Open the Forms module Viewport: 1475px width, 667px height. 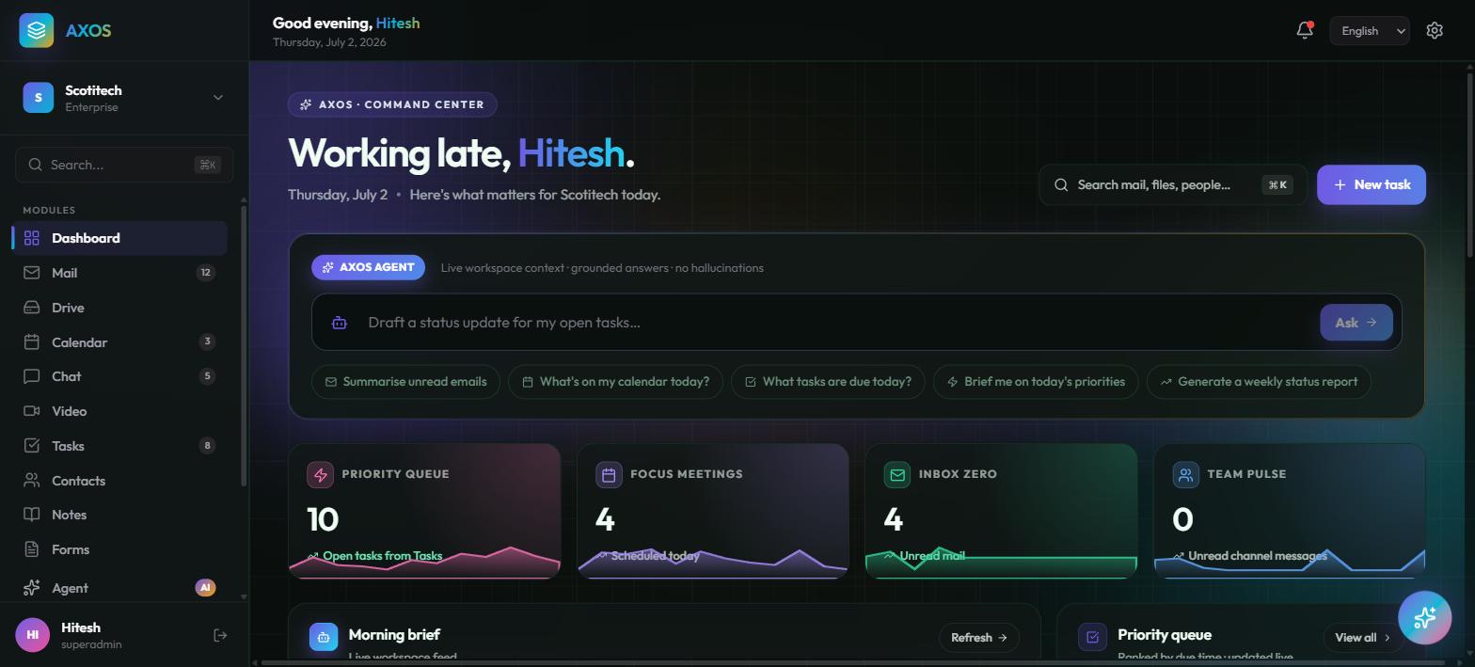point(119,549)
